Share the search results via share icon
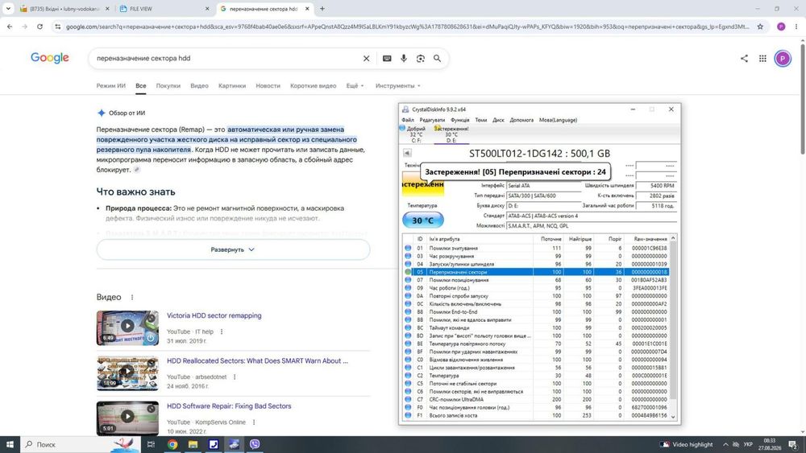The height and width of the screenshot is (453, 806). tap(744, 59)
